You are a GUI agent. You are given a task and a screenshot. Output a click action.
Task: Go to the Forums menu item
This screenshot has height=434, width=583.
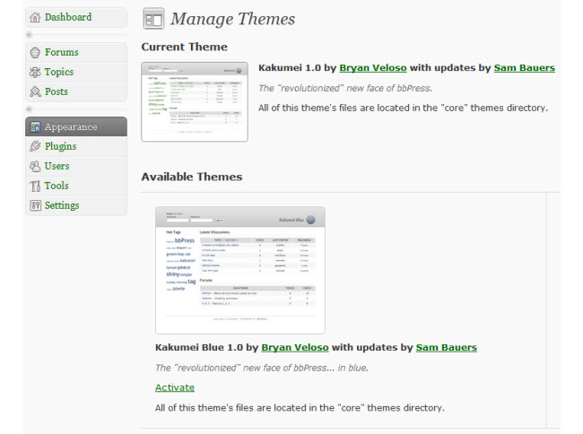pyautogui.click(x=76, y=52)
